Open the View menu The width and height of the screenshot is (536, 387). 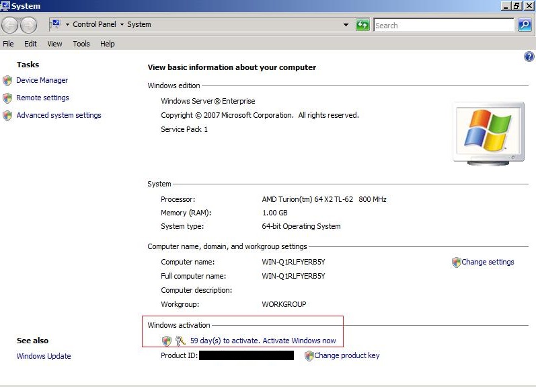54,44
